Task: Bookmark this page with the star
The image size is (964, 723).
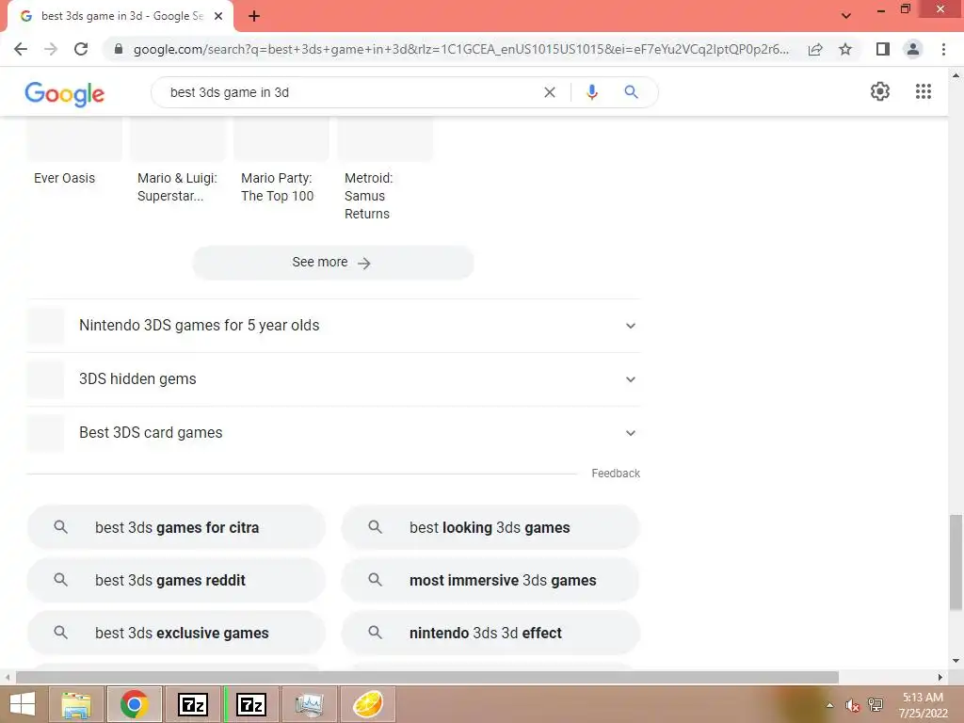Action: tap(845, 49)
